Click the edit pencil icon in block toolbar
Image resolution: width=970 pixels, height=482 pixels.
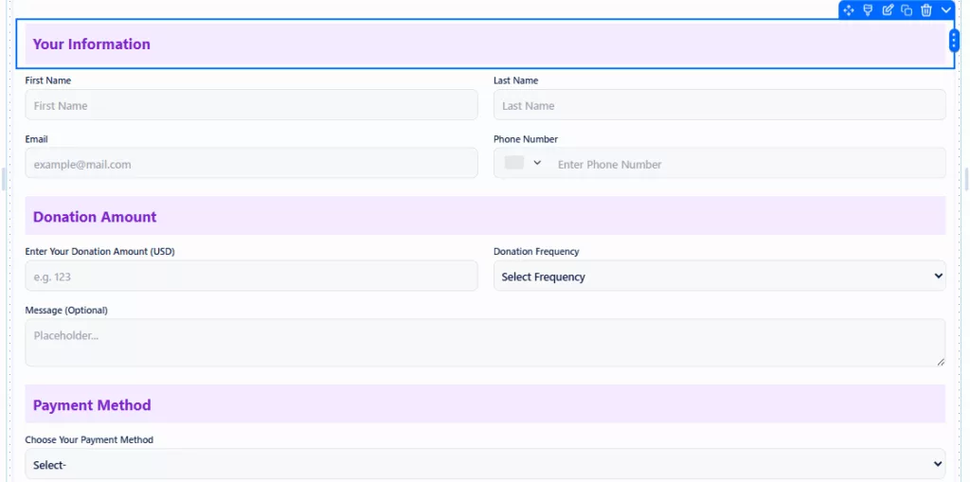(888, 10)
